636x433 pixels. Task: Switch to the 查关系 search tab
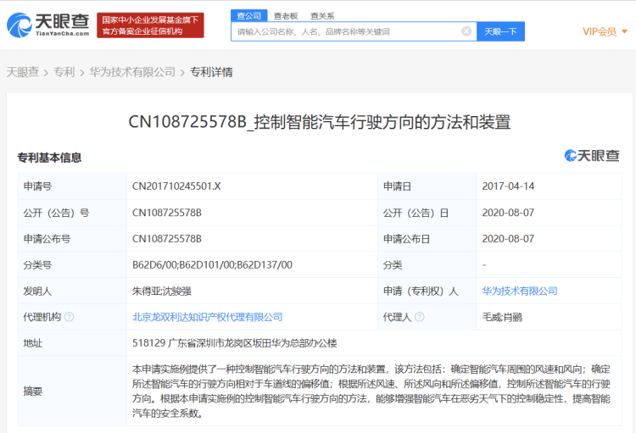(322, 16)
